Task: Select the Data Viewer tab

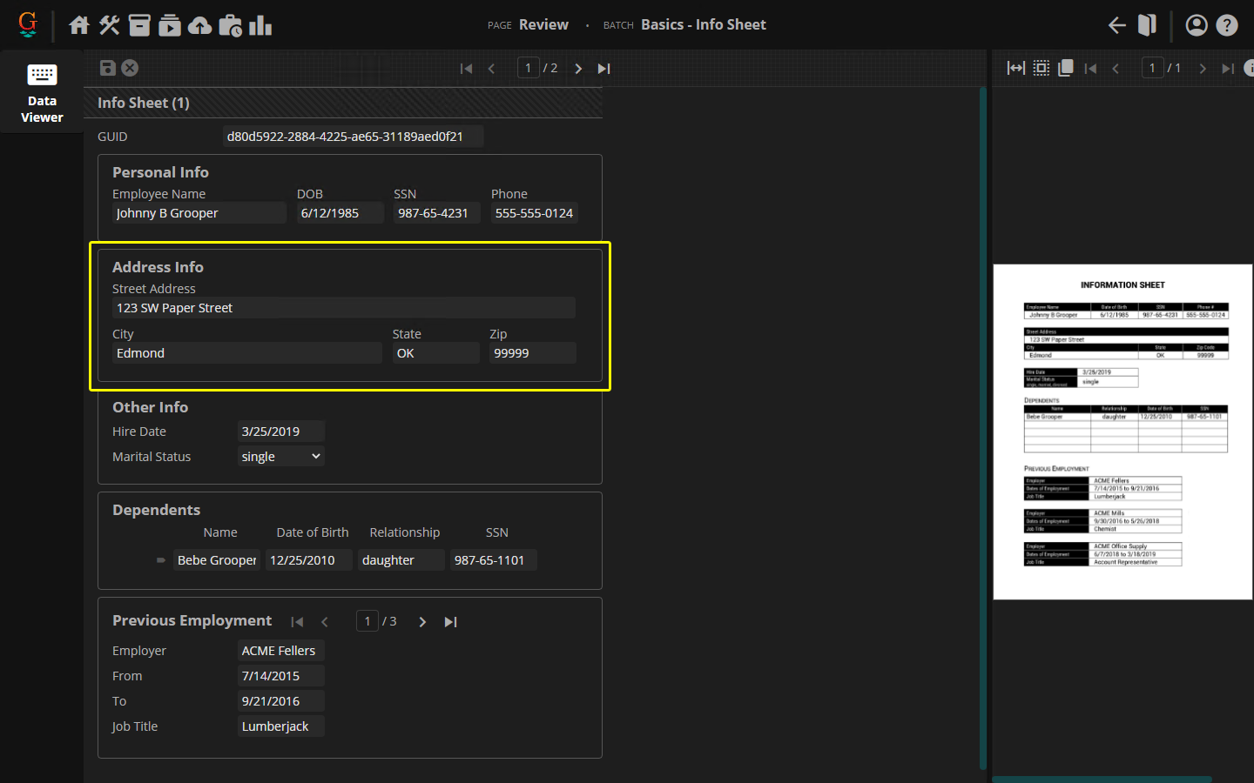Action: pos(42,92)
